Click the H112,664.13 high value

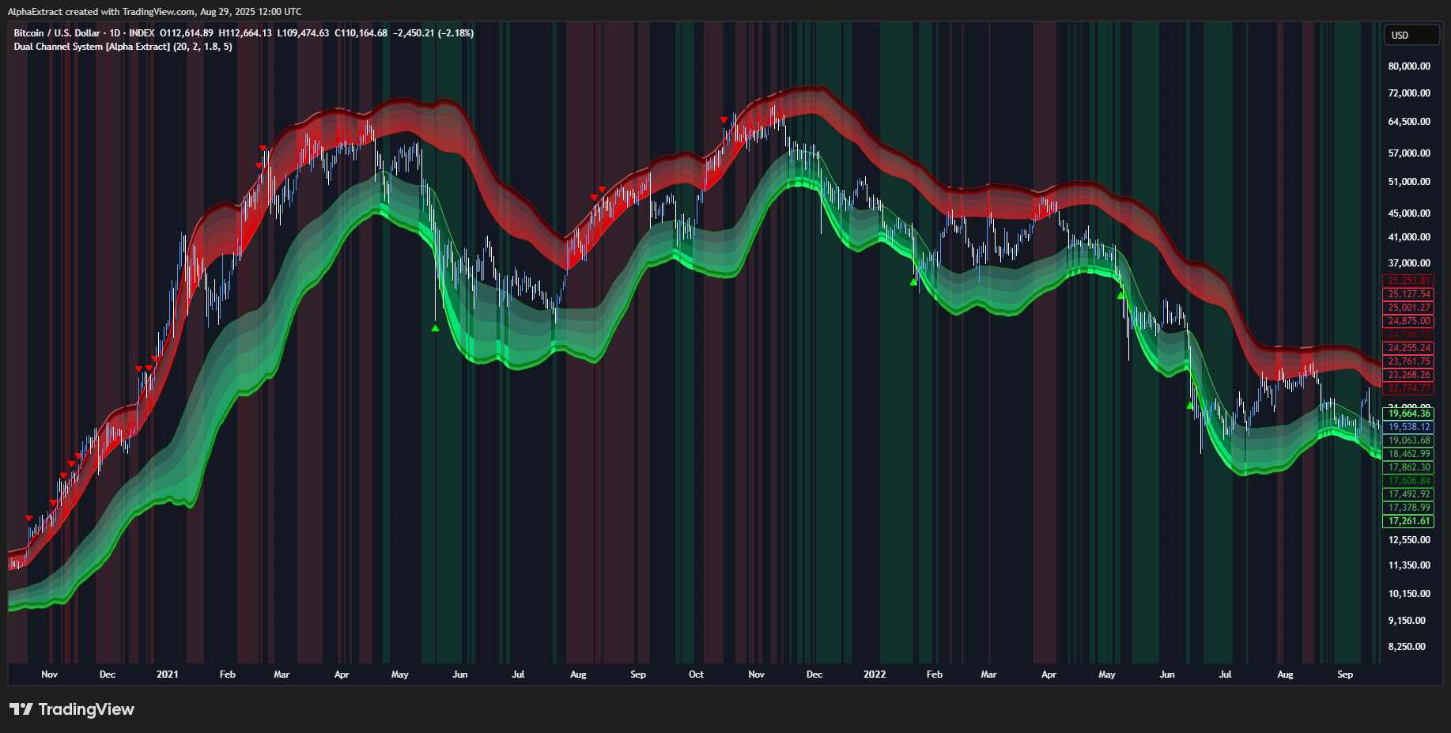tap(245, 33)
